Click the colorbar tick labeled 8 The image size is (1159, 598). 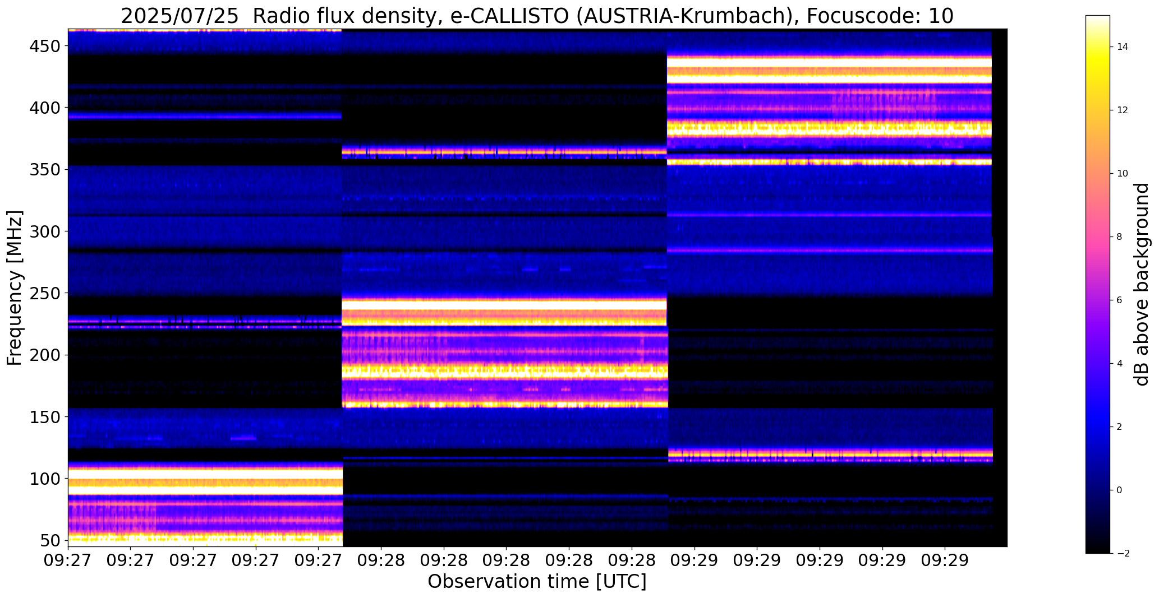pyautogui.click(x=1120, y=237)
